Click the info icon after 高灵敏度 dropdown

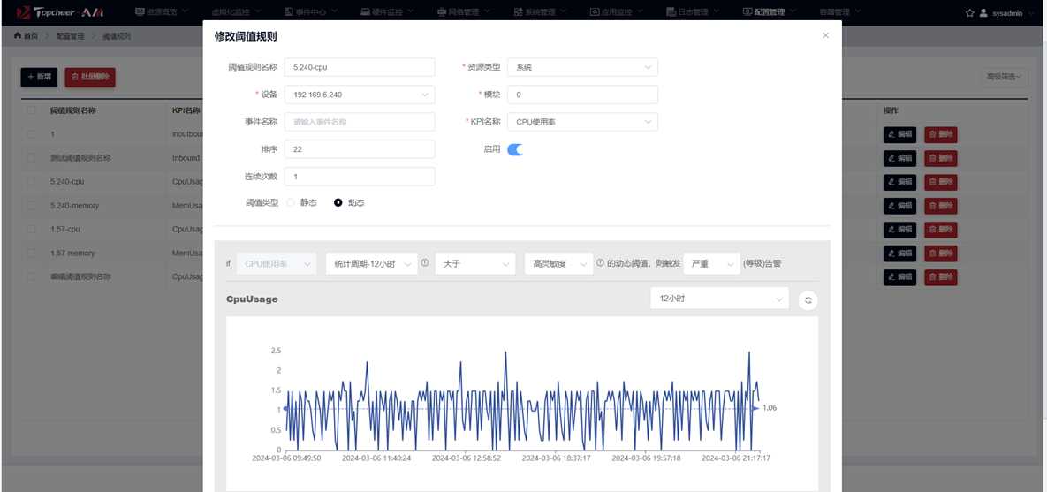(x=600, y=262)
